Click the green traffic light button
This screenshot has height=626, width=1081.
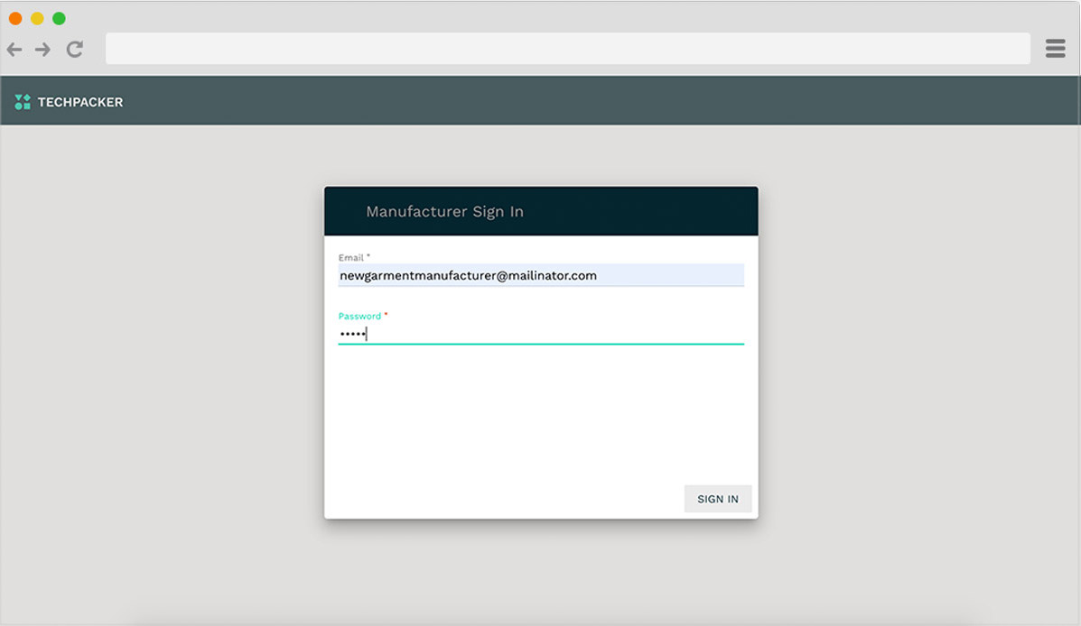point(60,16)
